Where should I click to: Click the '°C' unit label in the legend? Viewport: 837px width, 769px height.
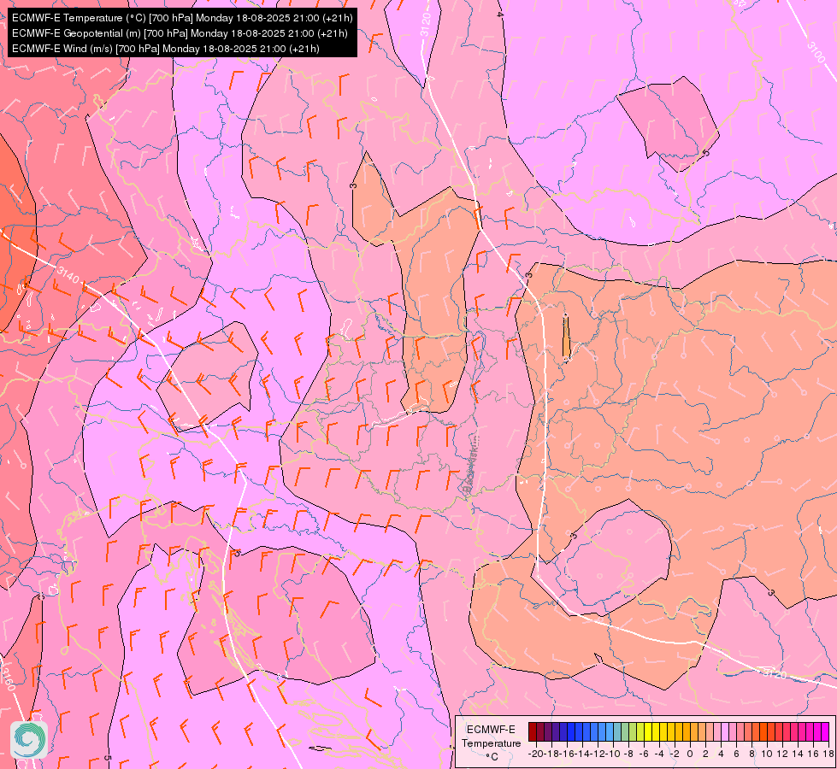pyautogui.click(x=492, y=757)
